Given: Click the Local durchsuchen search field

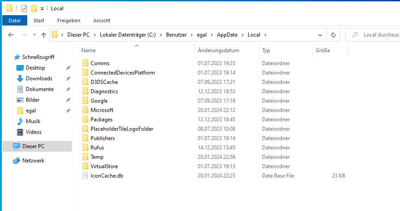Looking at the screenshot, I should [373, 35].
